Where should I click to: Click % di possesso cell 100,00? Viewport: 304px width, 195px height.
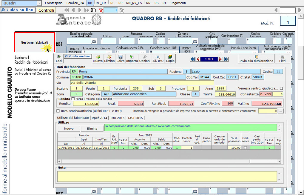click(234, 148)
